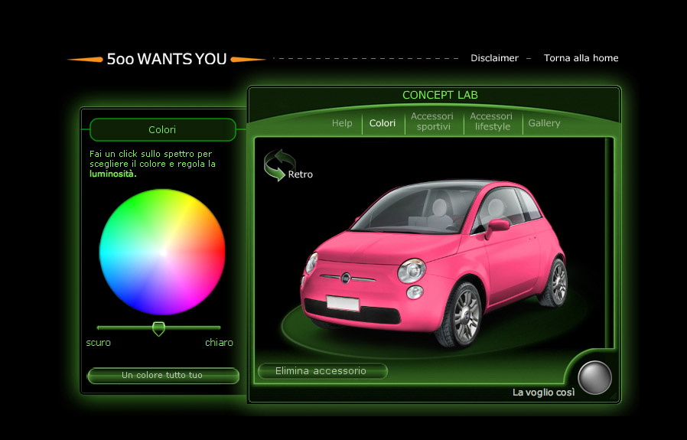Click the brightness slider handle
687x440 pixels.
[x=158, y=328]
